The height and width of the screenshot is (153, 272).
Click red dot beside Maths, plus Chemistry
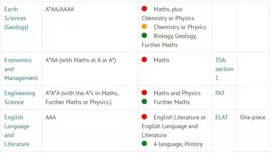(x=144, y=9)
